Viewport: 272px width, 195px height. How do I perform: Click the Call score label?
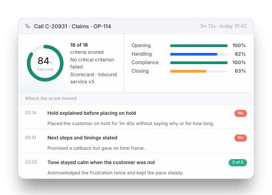(45, 69)
